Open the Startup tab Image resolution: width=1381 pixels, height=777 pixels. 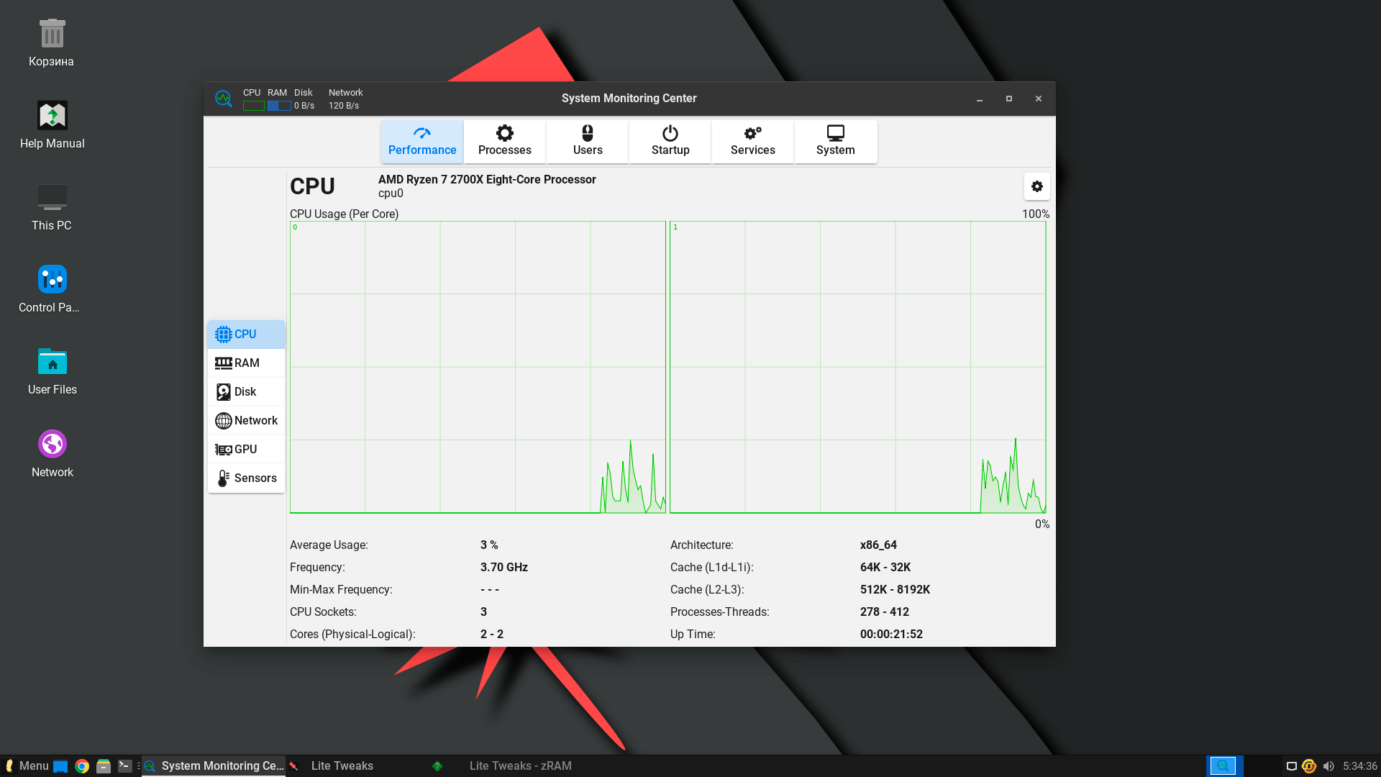[x=670, y=141]
